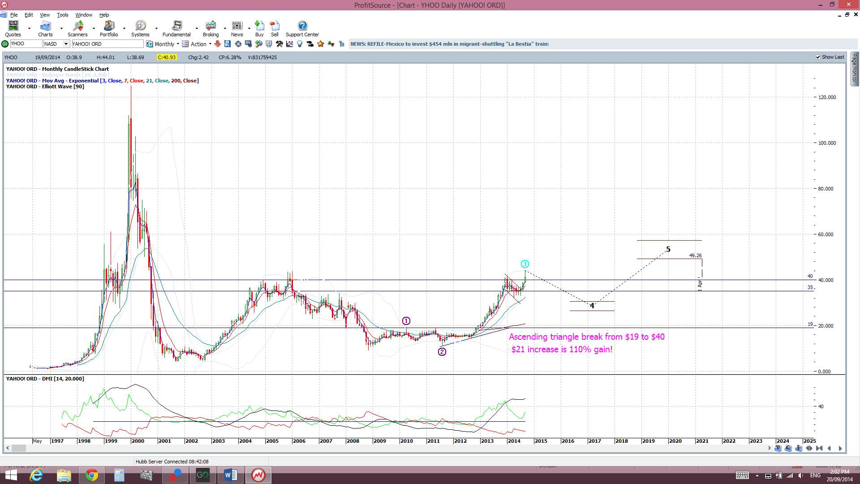
Task: Open the Window menu
Action: pos(84,15)
